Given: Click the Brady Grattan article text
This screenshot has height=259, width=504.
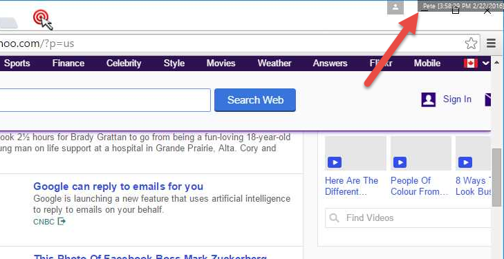Looking at the screenshot, I should click(x=145, y=143).
